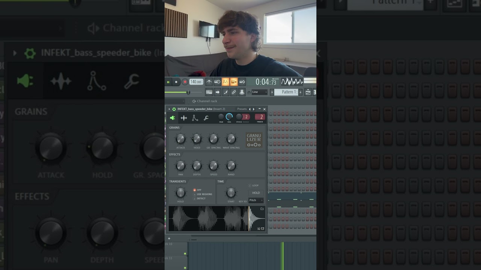Click the step edit arrow icon
This screenshot has width=481, height=270.
point(218,92)
